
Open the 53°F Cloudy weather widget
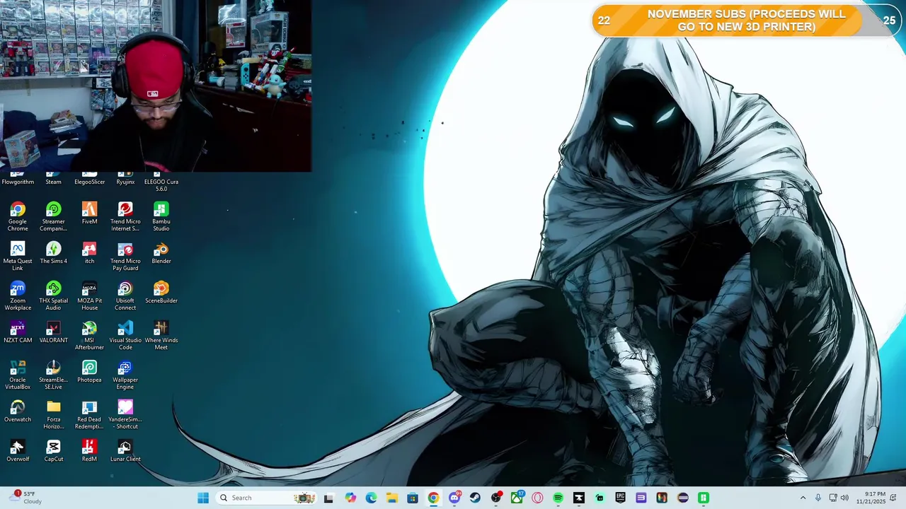25,498
